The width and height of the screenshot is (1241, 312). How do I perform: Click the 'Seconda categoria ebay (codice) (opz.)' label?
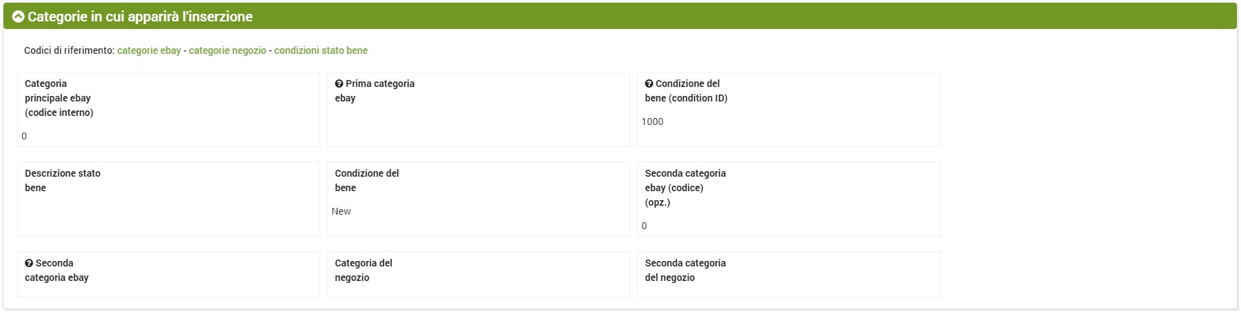click(685, 188)
